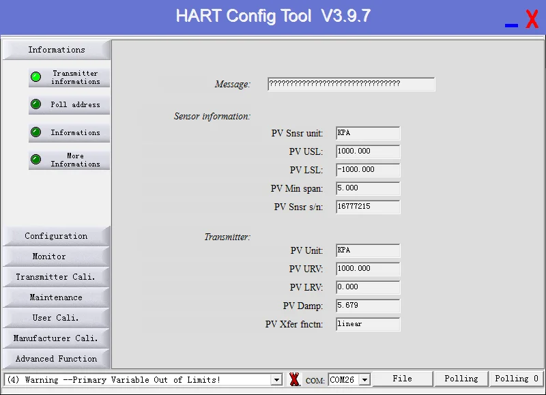The height and width of the screenshot is (395, 546).
Task: Close the HART Config Tool window
Action: pos(532,19)
